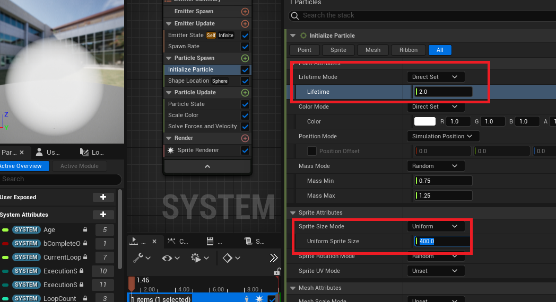Open the Mass Mode dropdown

coord(436,166)
